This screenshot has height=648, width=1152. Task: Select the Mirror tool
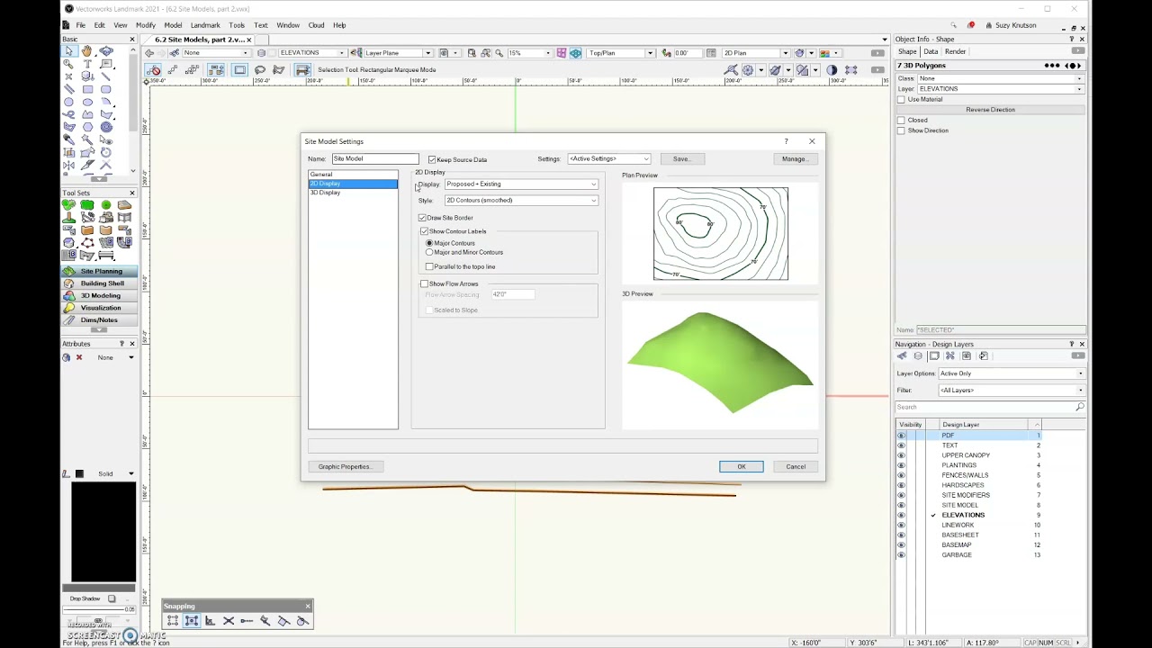68,165
